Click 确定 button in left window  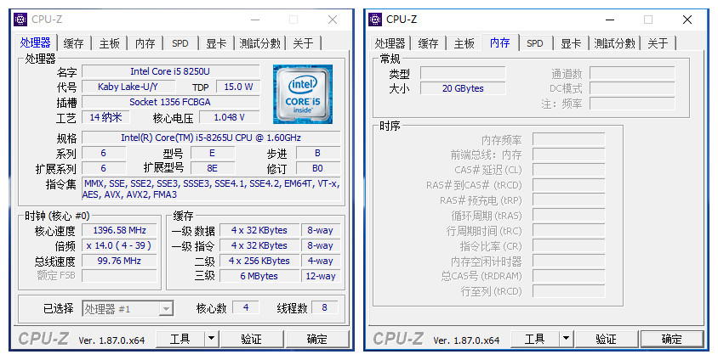[316, 339]
